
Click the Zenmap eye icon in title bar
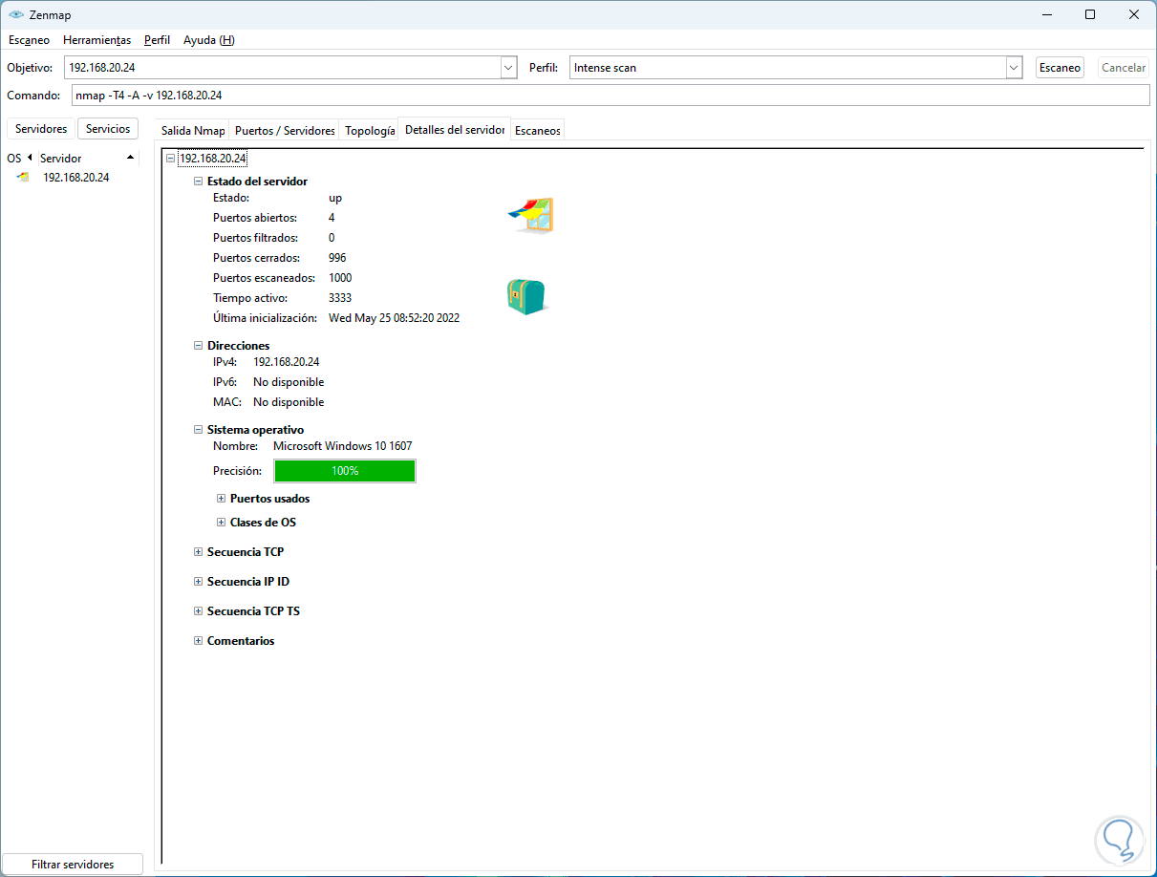tap(15, 15)
